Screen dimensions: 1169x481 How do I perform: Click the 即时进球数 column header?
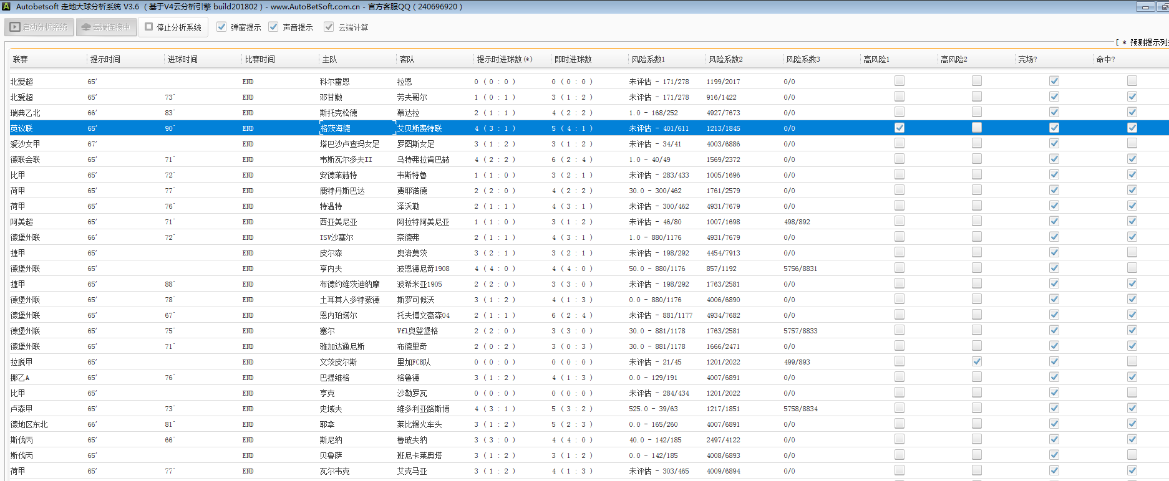tap(573, 59)
